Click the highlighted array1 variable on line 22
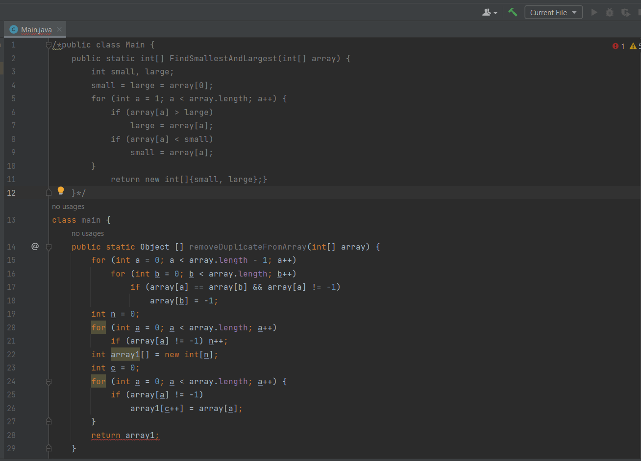The width and height of the screenshot is (641, 461). [125, 355]
